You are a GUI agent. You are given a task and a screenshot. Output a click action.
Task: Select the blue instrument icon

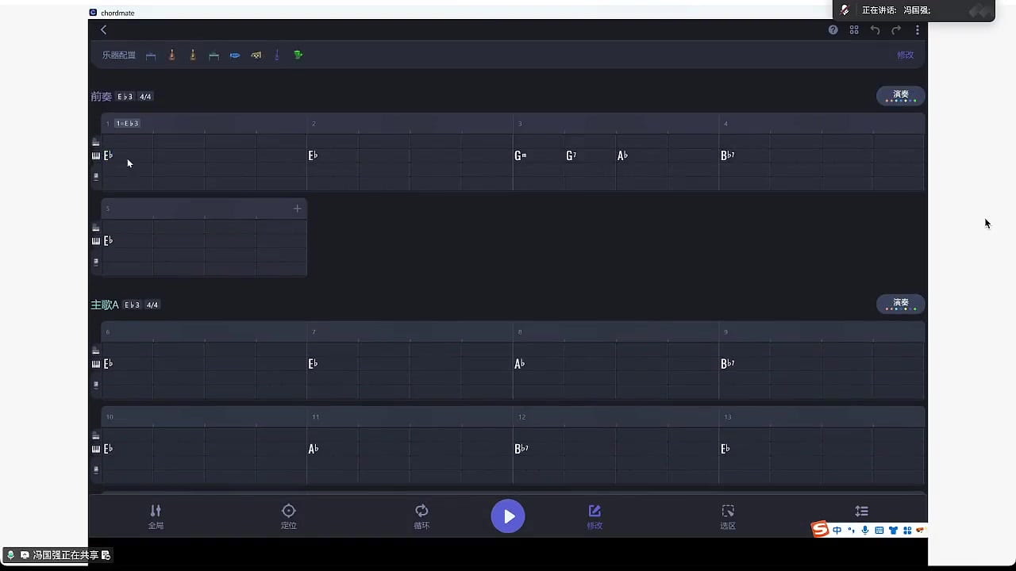(235, 56)
